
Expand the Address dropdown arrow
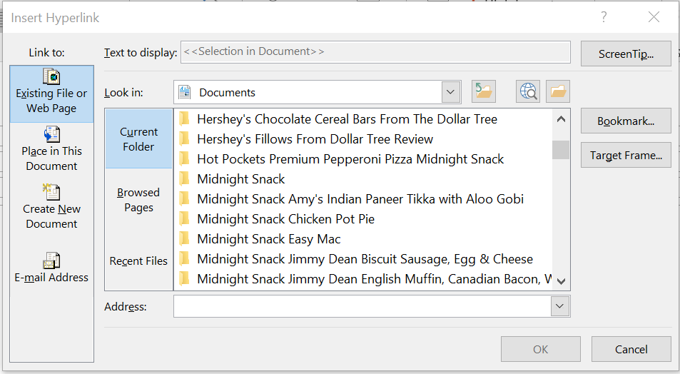(560, 306)
